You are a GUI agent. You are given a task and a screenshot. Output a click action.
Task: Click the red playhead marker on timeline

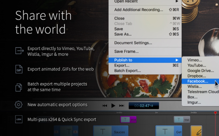click(215, 112)
